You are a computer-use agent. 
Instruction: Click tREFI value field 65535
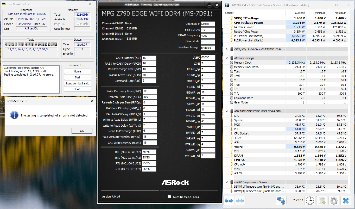[208, 58]
